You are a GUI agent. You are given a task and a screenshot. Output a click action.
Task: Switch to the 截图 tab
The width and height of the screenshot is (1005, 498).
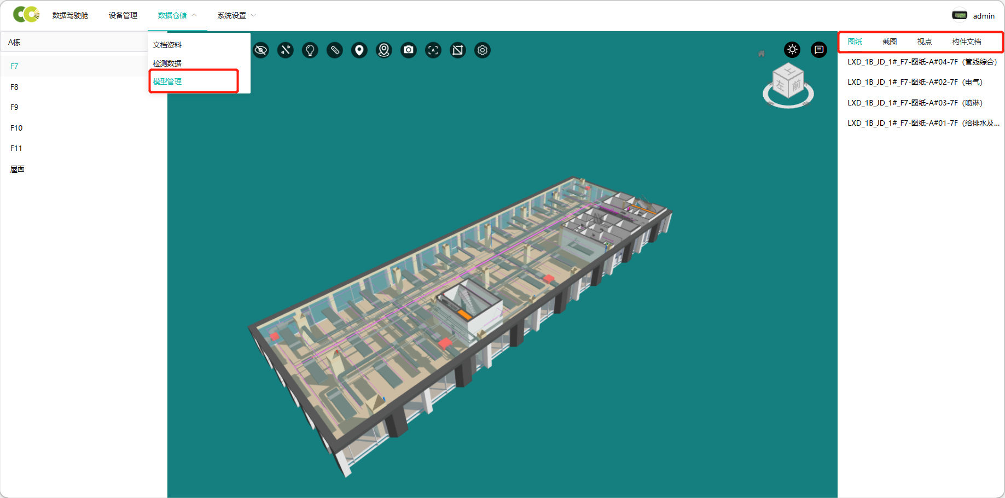[890, 42]
